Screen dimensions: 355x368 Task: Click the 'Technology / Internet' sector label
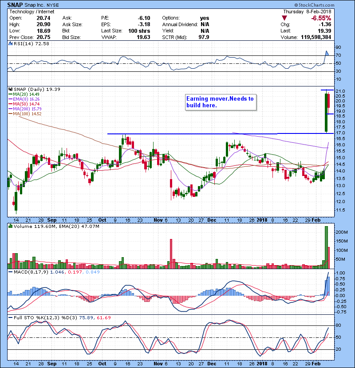32,12
